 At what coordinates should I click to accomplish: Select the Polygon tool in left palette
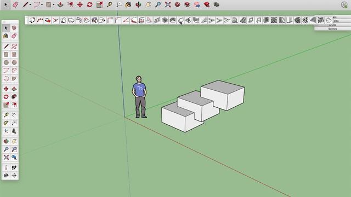tap(14, 62)
